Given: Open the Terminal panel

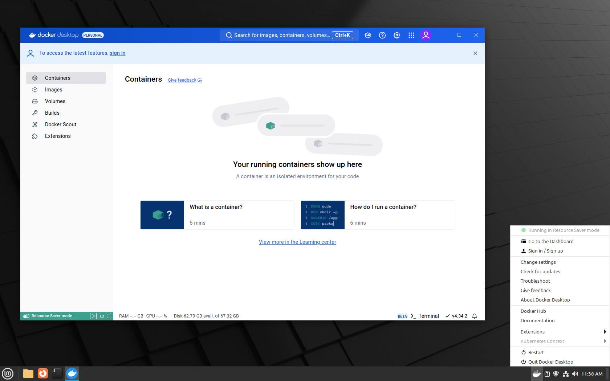Looking at the screenshot, I should tap(425, 316).
